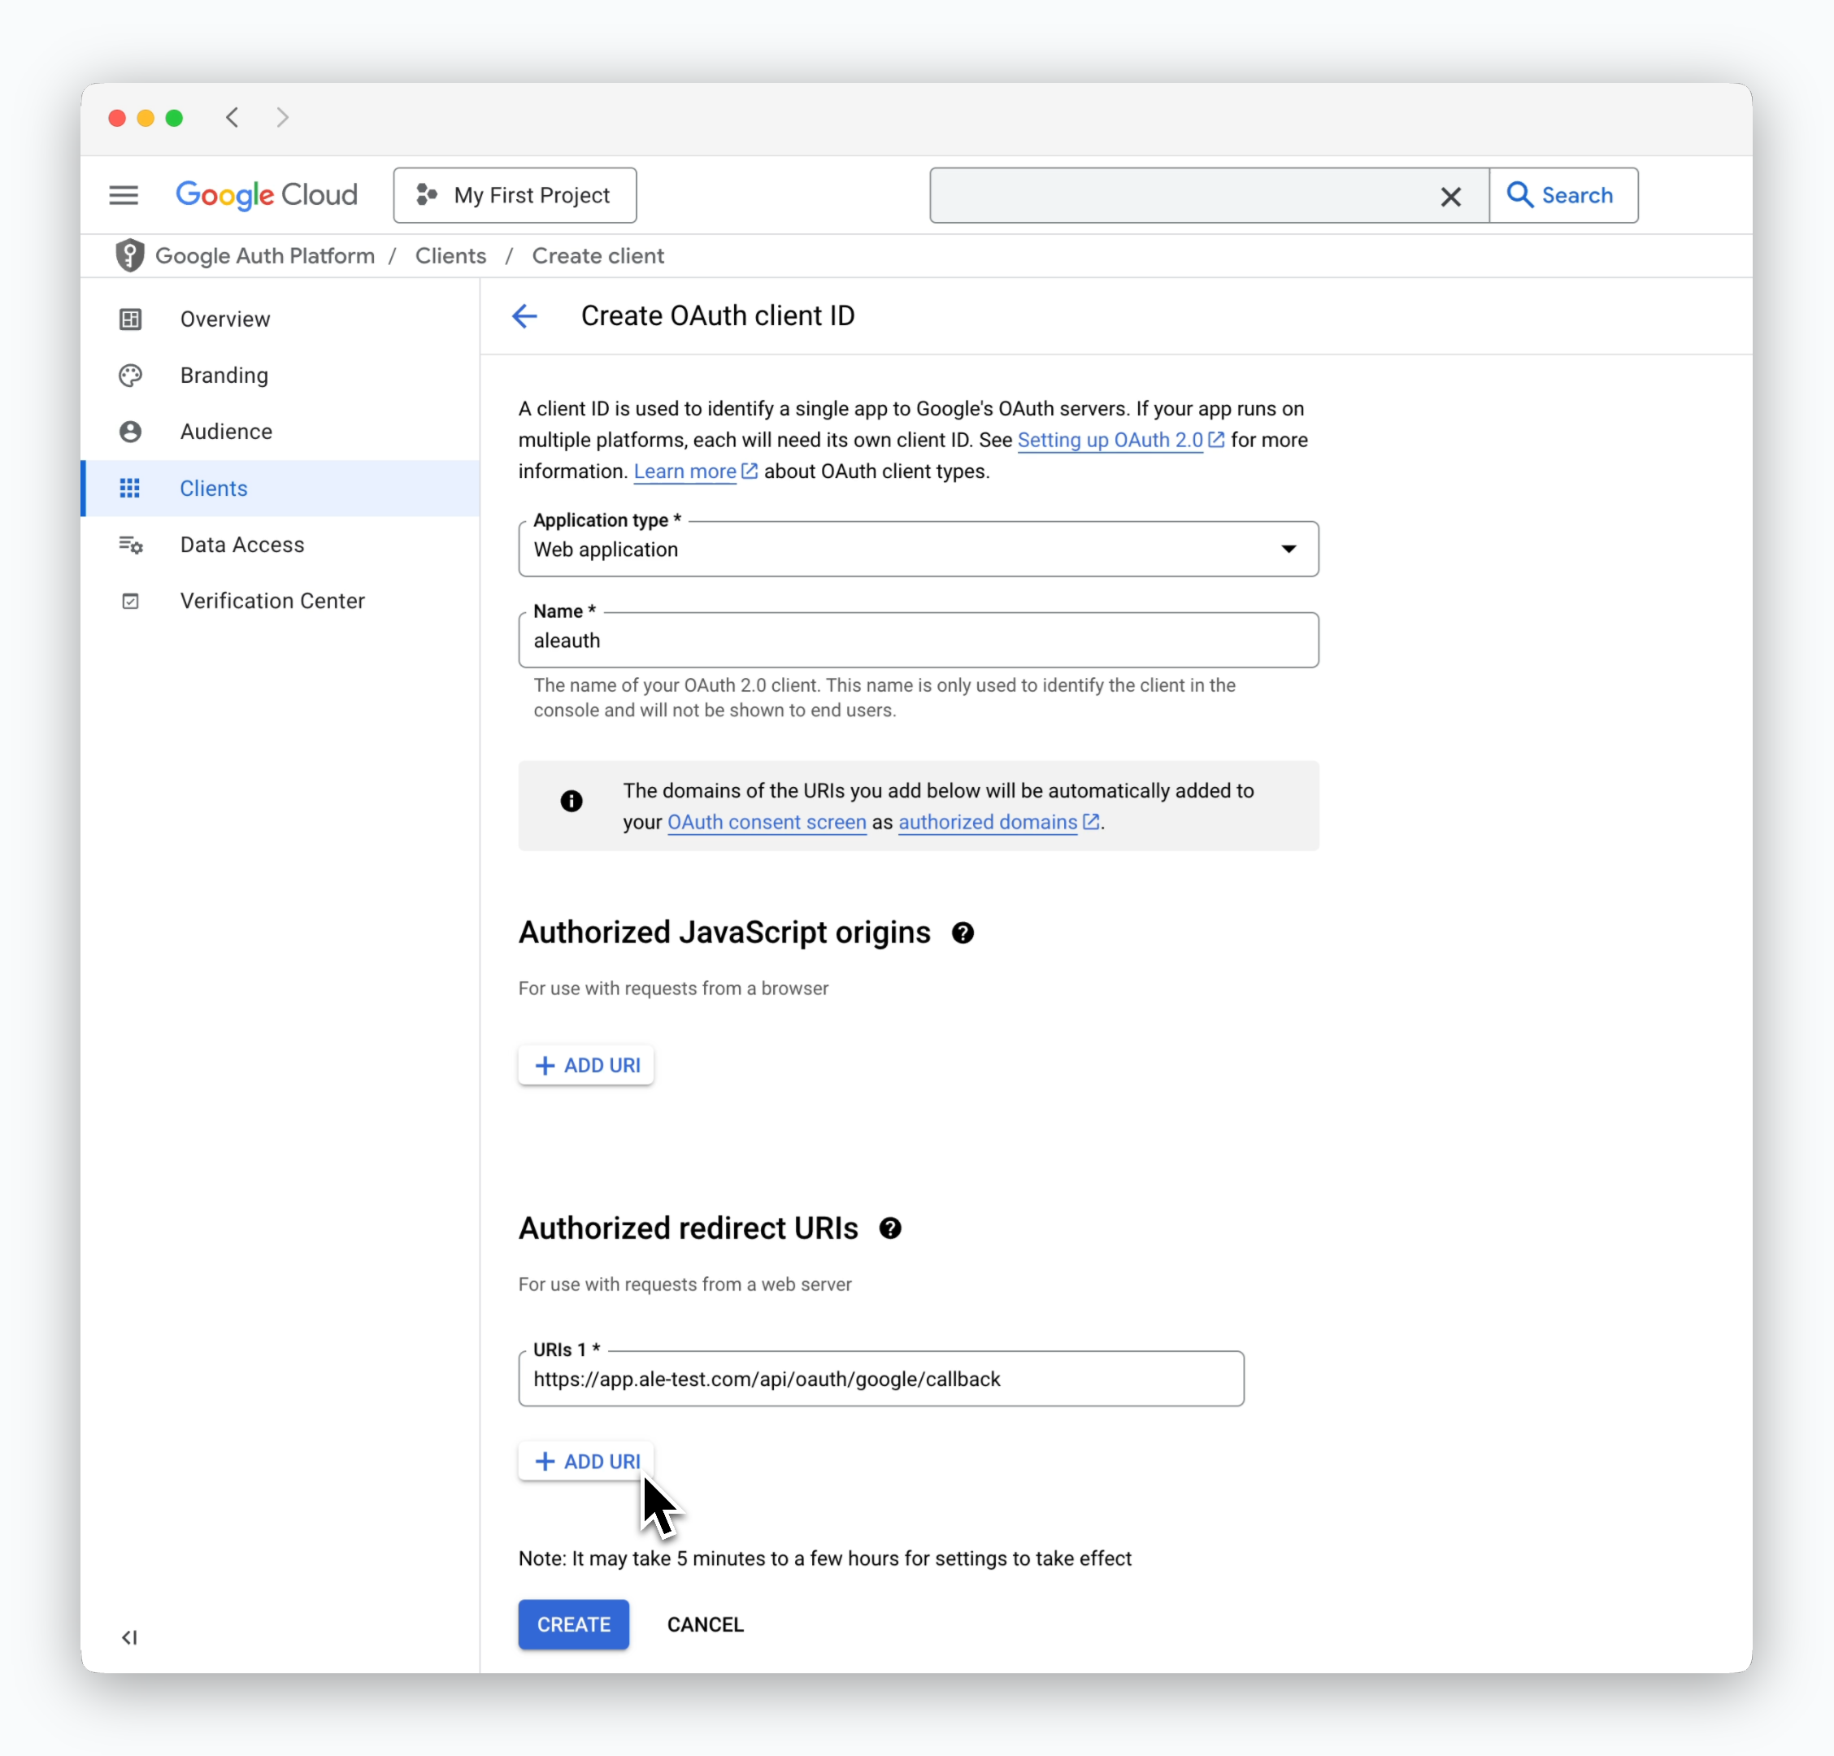Click the Google Cloud logo
This screenshot has width=1834, height=1756.
[x=267, y=194]
